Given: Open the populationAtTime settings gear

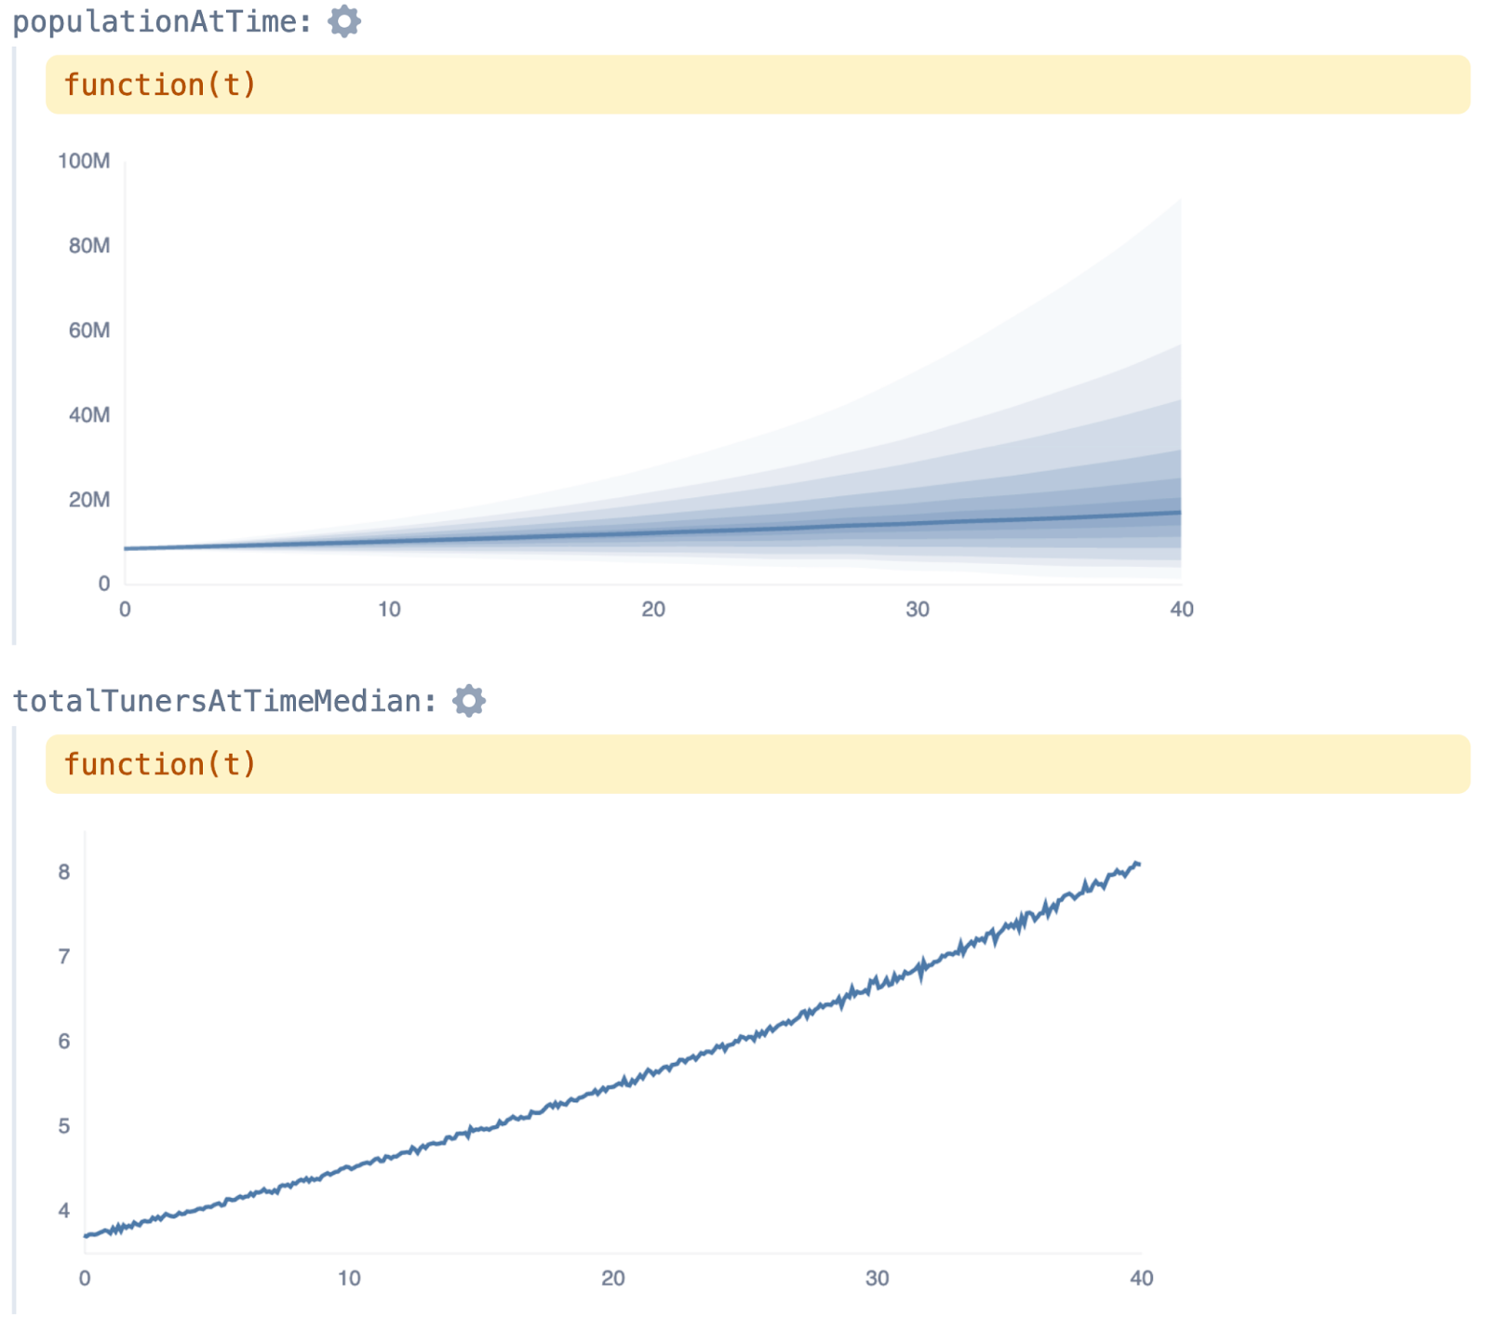Looking at the screenshot, I should [344, 20].
